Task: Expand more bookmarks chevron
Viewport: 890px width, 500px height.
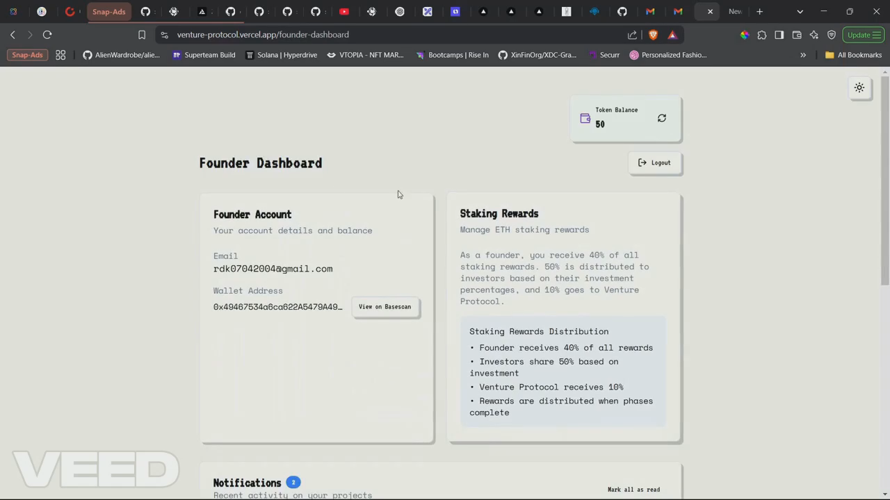Action: [x=803, y=55]
